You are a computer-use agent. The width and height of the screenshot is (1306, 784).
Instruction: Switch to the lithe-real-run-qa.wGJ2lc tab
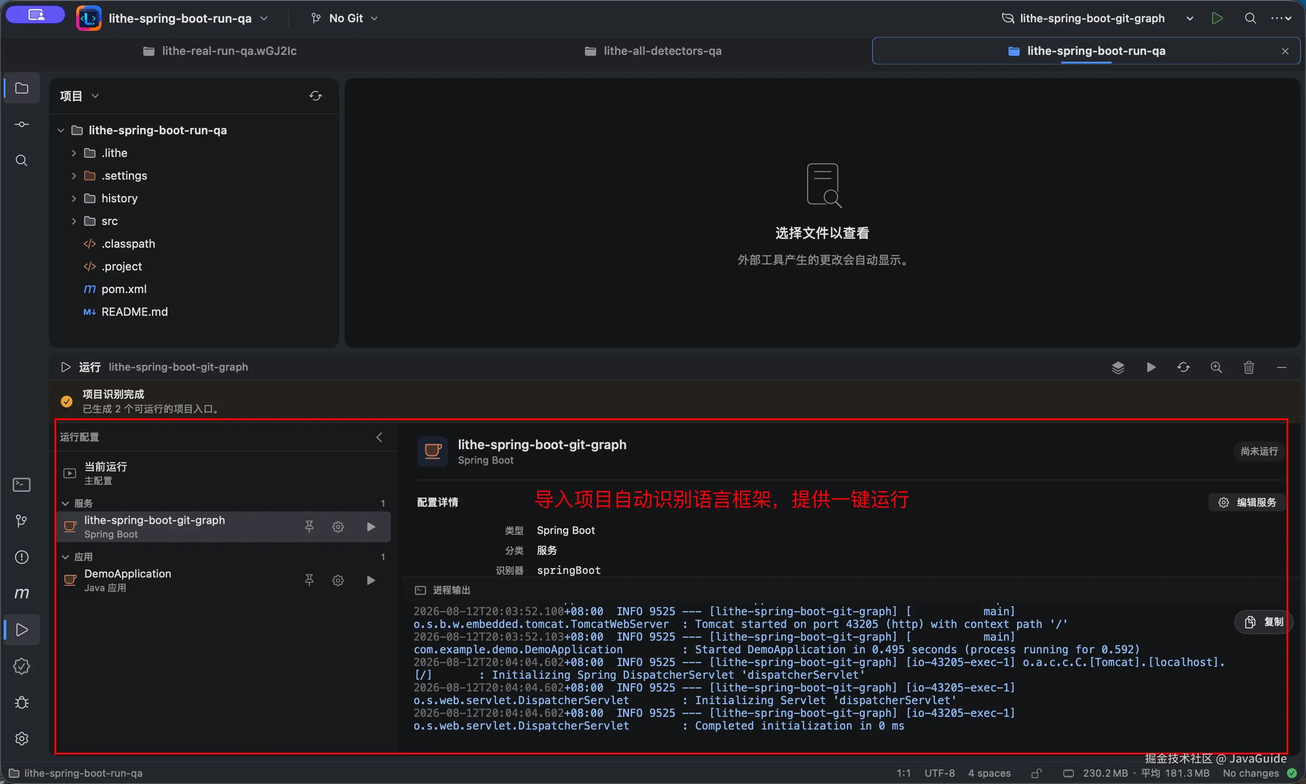(220, 51)
